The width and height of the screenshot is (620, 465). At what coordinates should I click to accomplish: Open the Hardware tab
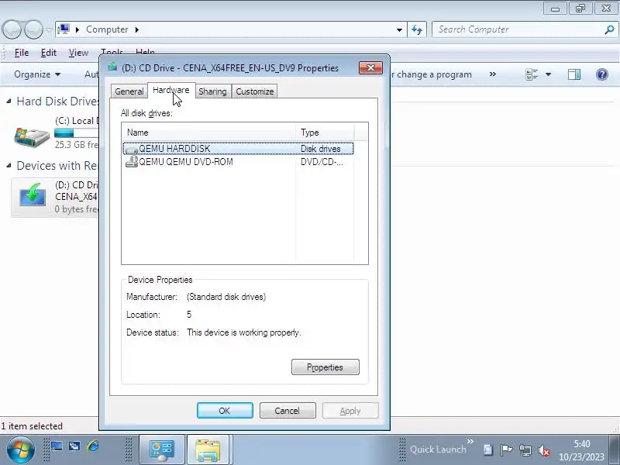coord(171,90)
